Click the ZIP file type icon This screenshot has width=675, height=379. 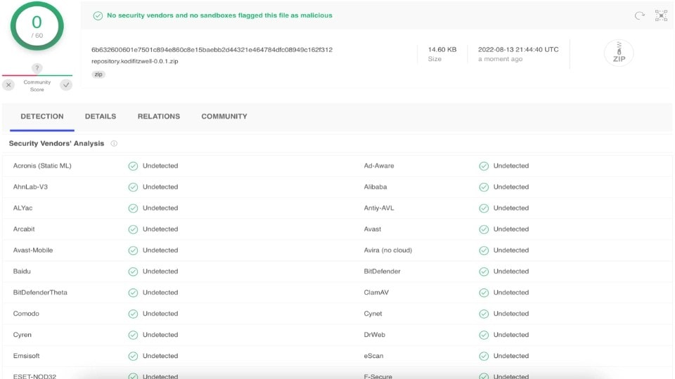pos(618,53)
